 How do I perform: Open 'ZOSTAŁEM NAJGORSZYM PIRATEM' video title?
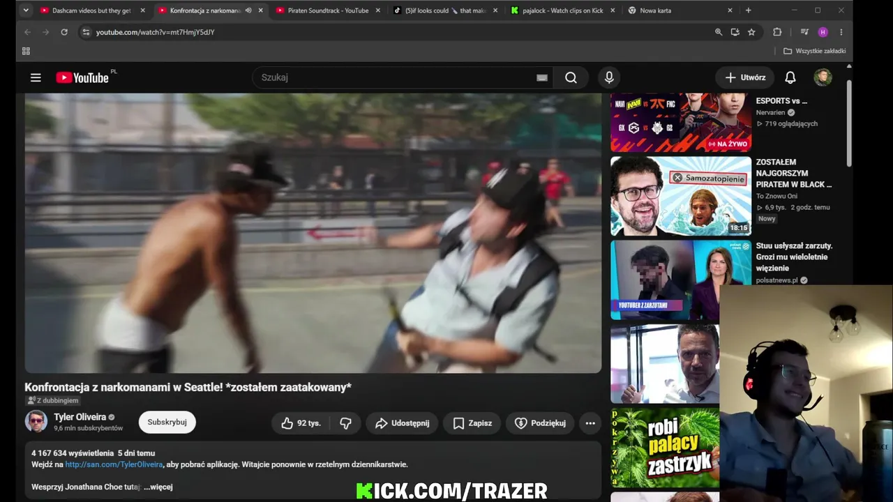click(x=794, y=173)
